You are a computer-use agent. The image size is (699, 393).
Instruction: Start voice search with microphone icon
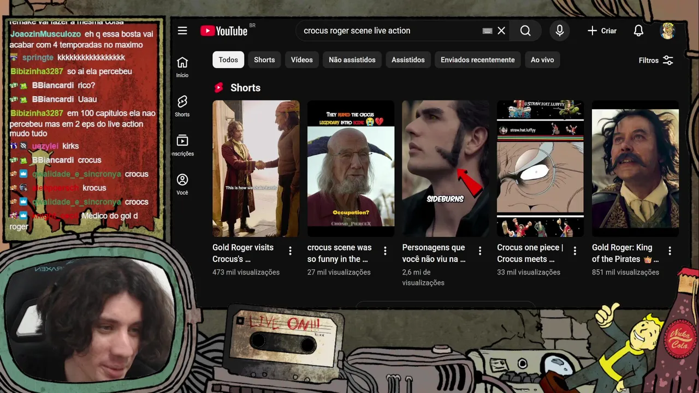point(560,31)
